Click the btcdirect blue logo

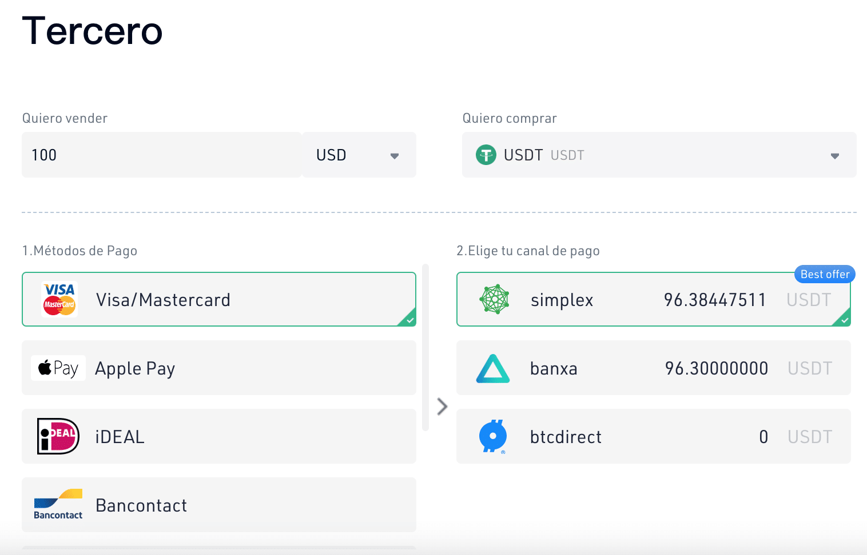[x=492, y=436]
